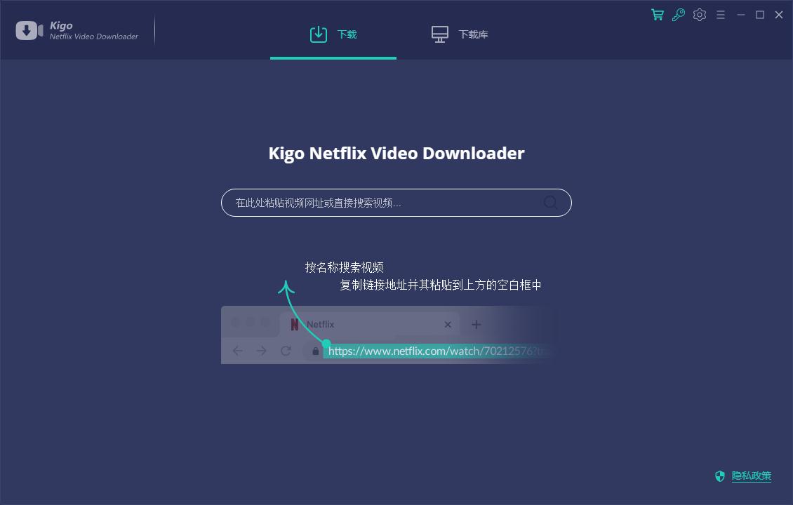
Task: Click the shield icon near 隐私政策
Action: (720, 476)
